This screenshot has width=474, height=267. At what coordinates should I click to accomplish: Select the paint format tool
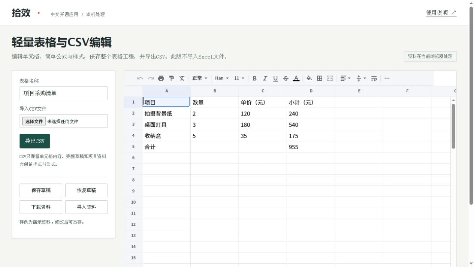pyautogui.click(x=172, y=78)
